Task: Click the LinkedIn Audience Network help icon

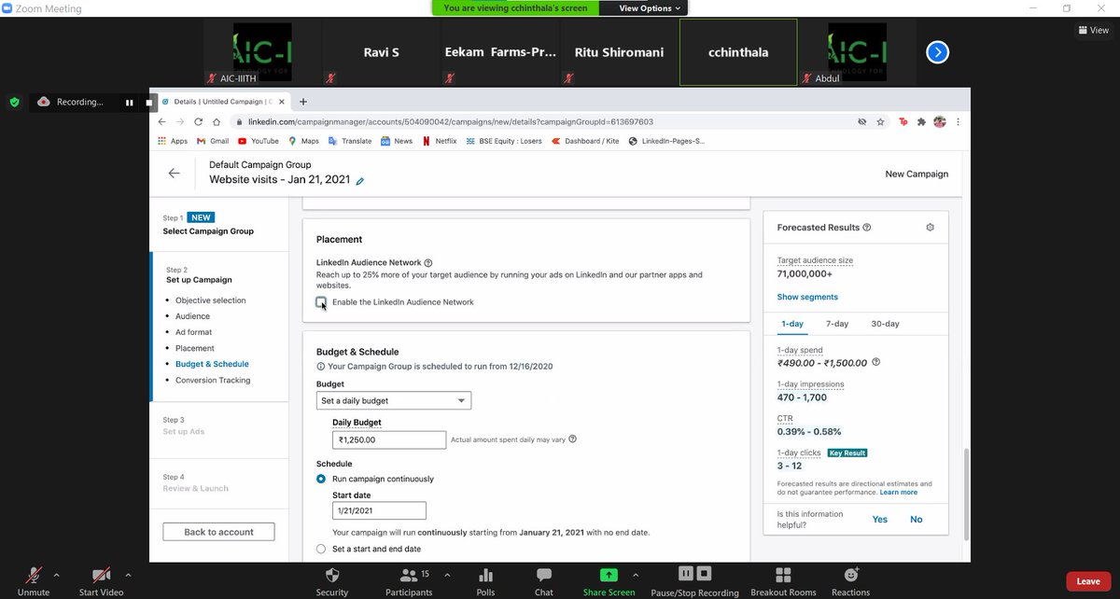Action: (428, 263)
